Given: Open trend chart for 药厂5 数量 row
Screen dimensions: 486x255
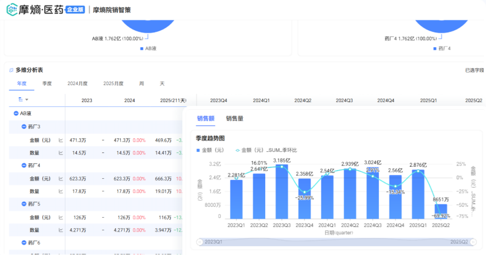Looking at the screenshot, I should [x=60, y=230].
